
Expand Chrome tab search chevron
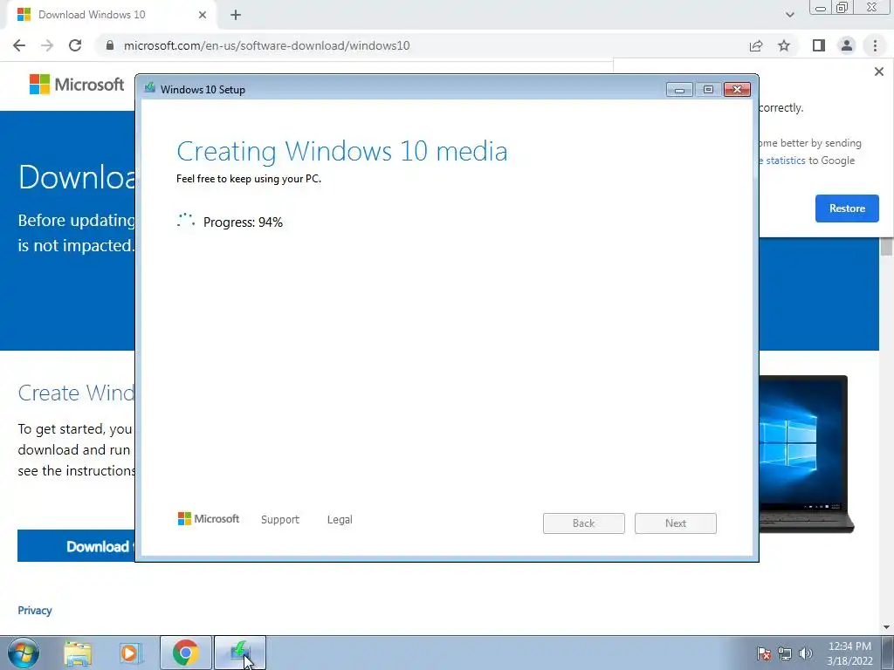pos(789,15)
